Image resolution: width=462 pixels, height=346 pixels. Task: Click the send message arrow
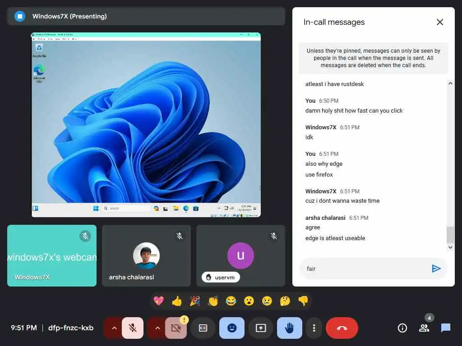coord(436,269)
